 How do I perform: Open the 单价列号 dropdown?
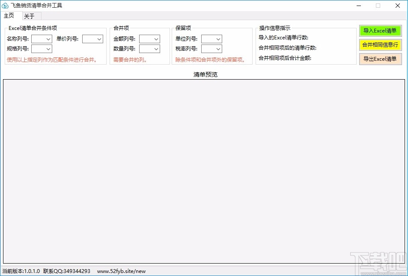(x=92, y=39)
